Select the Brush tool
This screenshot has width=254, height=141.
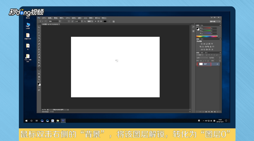39,47
